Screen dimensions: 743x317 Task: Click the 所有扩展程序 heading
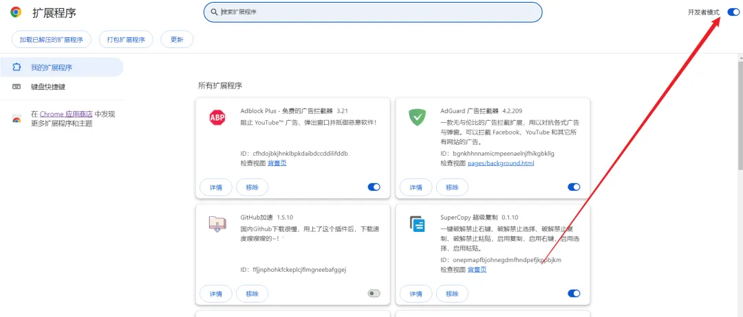click(x=220, y=86)
